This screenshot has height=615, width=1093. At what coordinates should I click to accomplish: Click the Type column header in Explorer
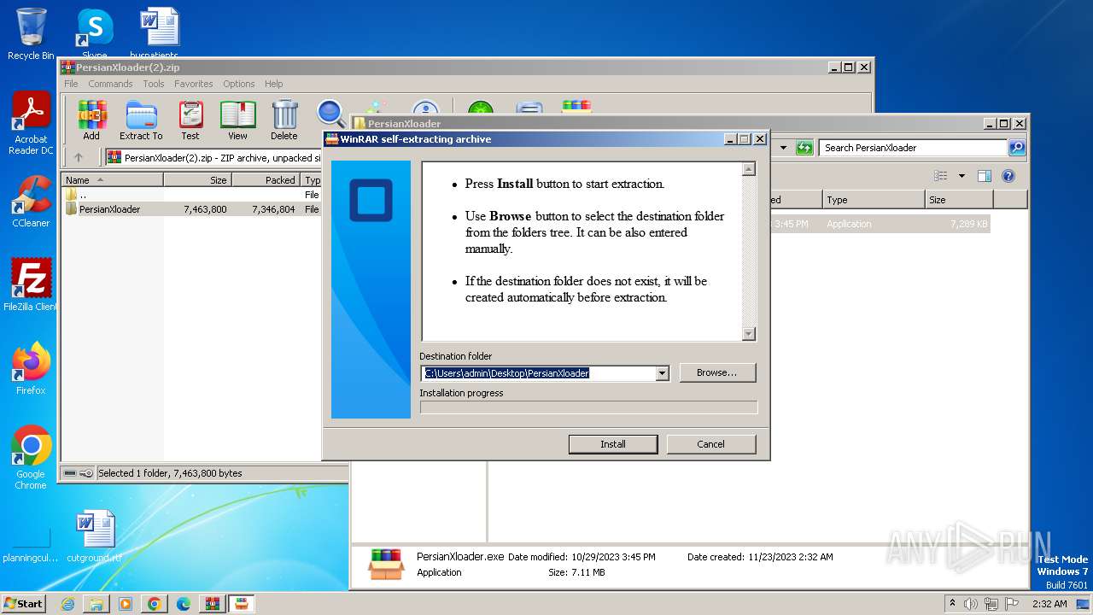874,200
